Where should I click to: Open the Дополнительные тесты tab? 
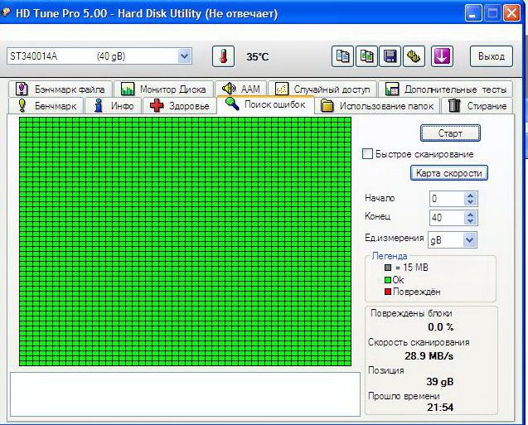(x=445, y=89)
